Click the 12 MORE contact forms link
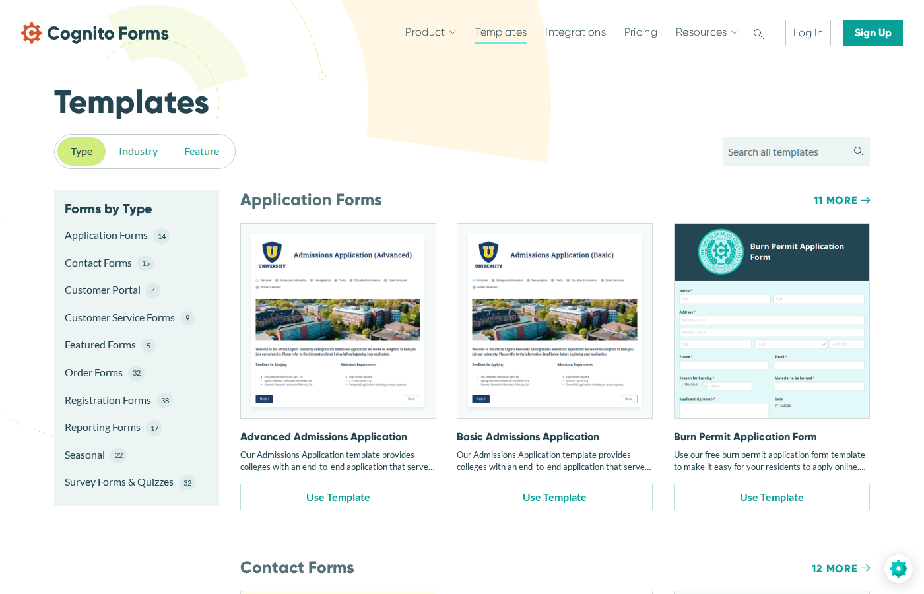The width and height of the screenshot is (924, 594). point(841,568)
